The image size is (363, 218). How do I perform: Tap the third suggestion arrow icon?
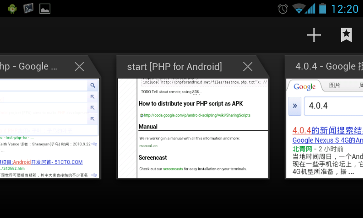coord(93,119)
